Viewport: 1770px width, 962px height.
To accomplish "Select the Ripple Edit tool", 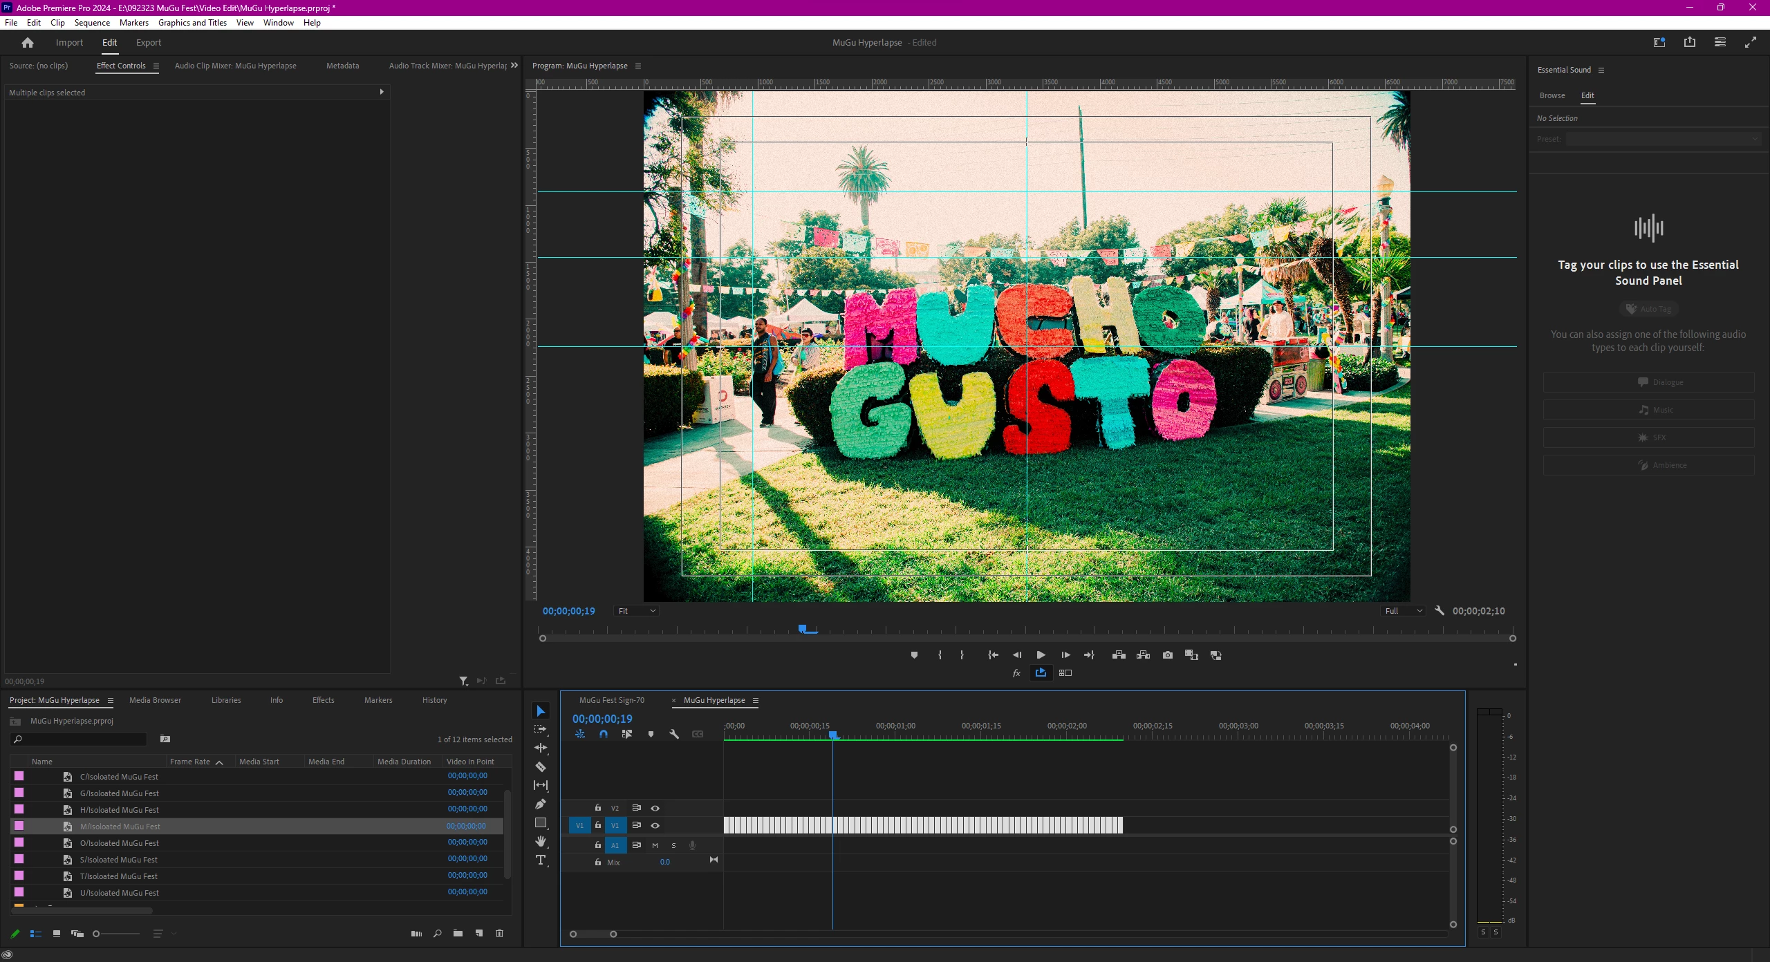I will coord(541,748).
